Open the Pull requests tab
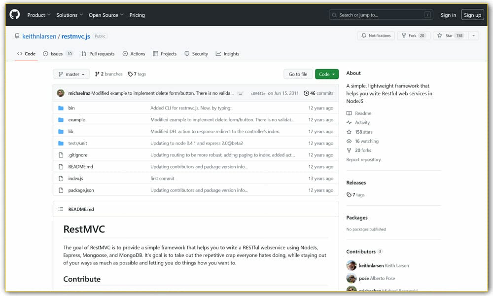 coord(98,54)
